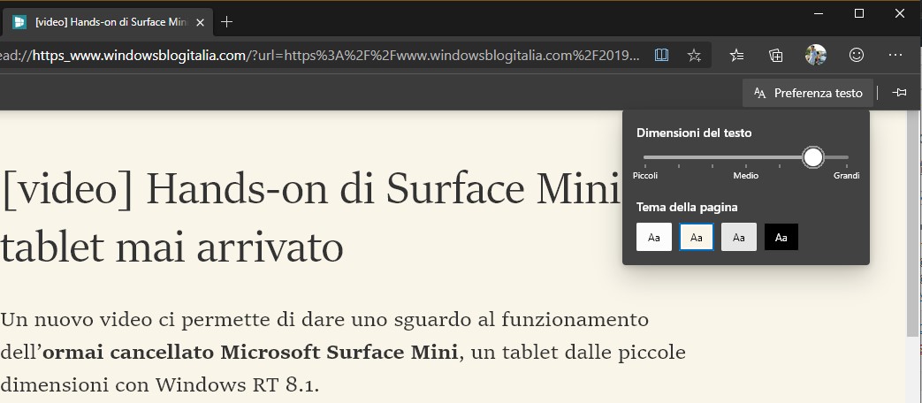This screenshot has height=403, width=922.
Task: Click the page vertical scrollbar
Action: [912, 224]
